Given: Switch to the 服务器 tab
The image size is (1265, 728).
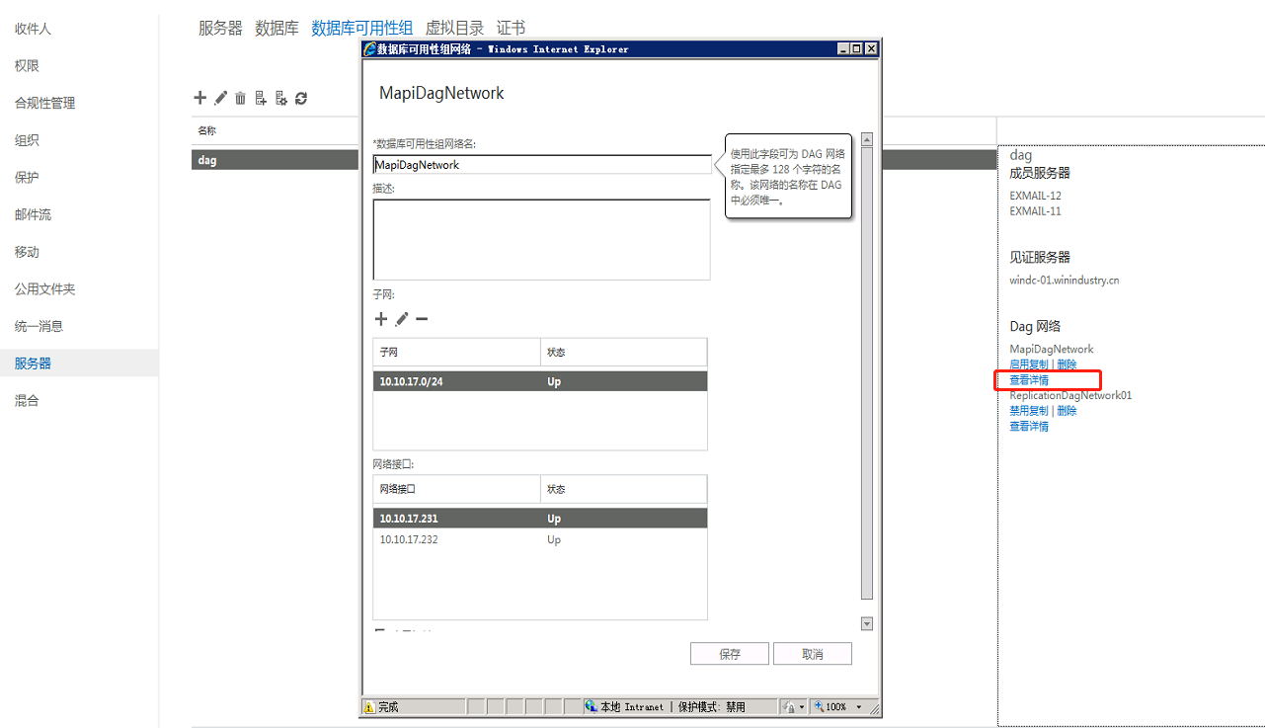Looking at the screenshot, I should pyautogui.click(x=220, y=29).
